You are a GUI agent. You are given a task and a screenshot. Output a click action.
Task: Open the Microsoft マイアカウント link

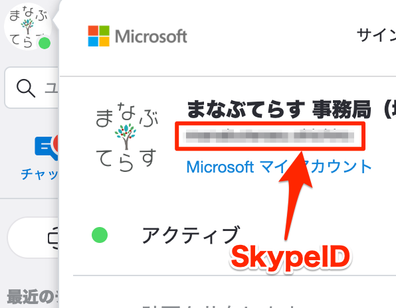279,167
